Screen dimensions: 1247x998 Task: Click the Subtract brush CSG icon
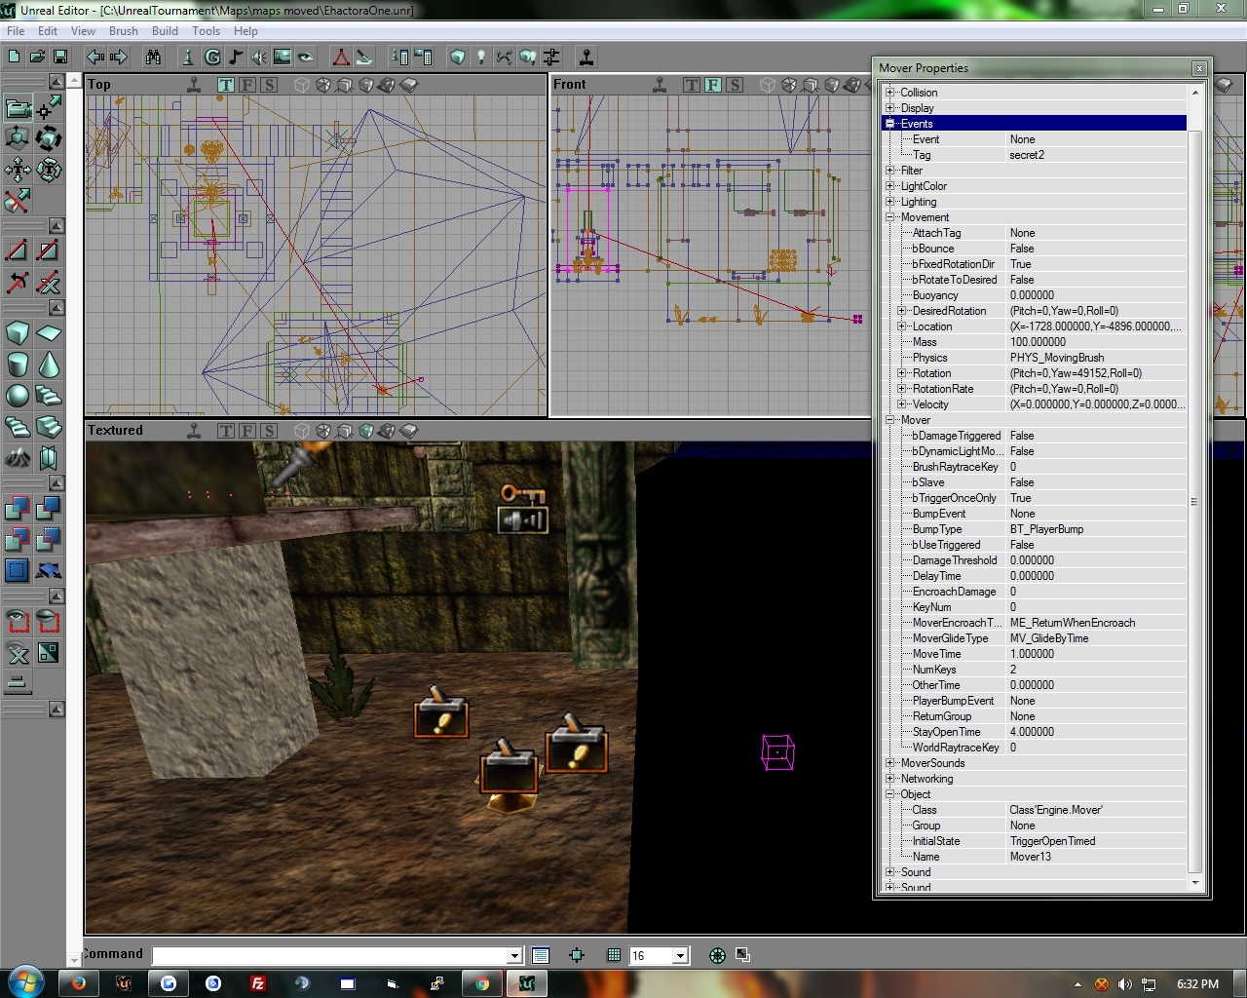click(49, 509)
